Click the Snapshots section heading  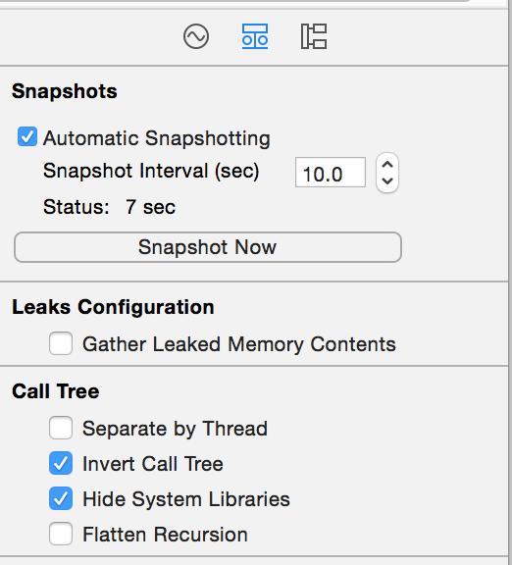[x=65, y=91]
